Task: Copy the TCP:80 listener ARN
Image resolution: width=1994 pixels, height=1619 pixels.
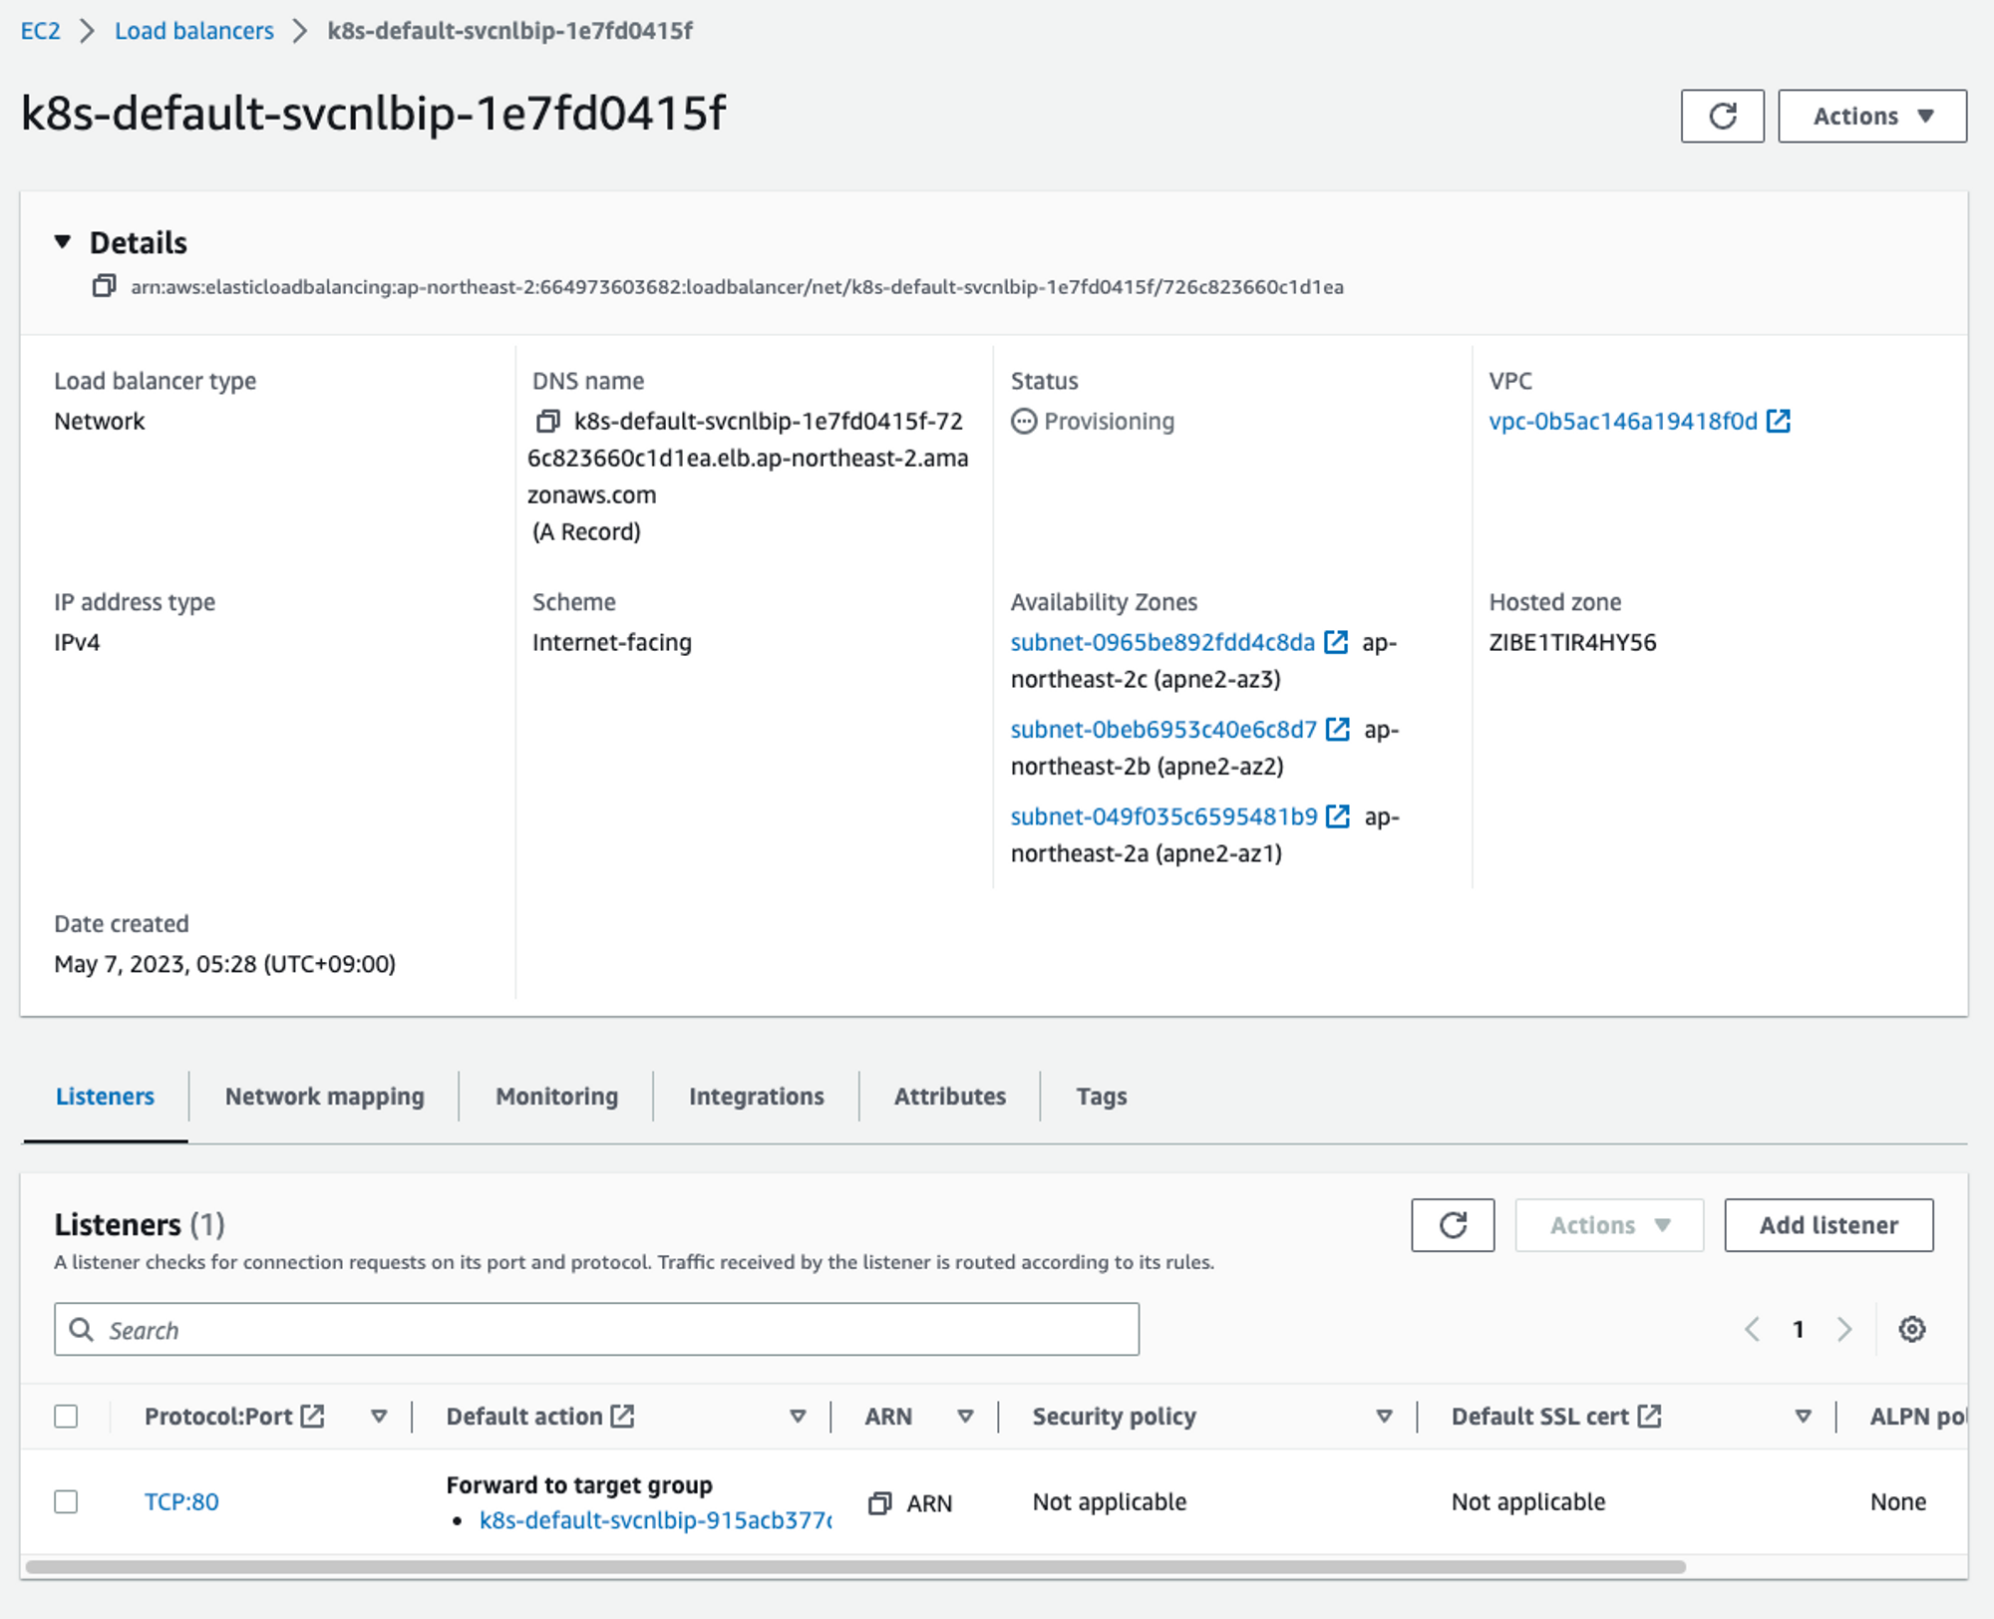Action: (x=879, y=1502)
